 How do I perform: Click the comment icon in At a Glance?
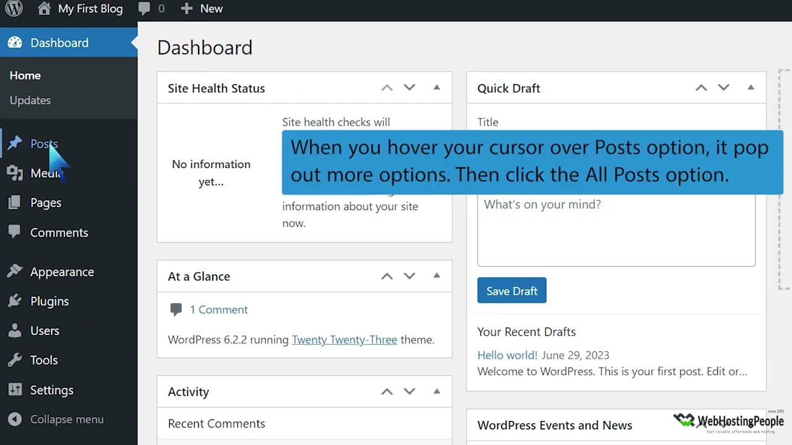coord(176,310)
